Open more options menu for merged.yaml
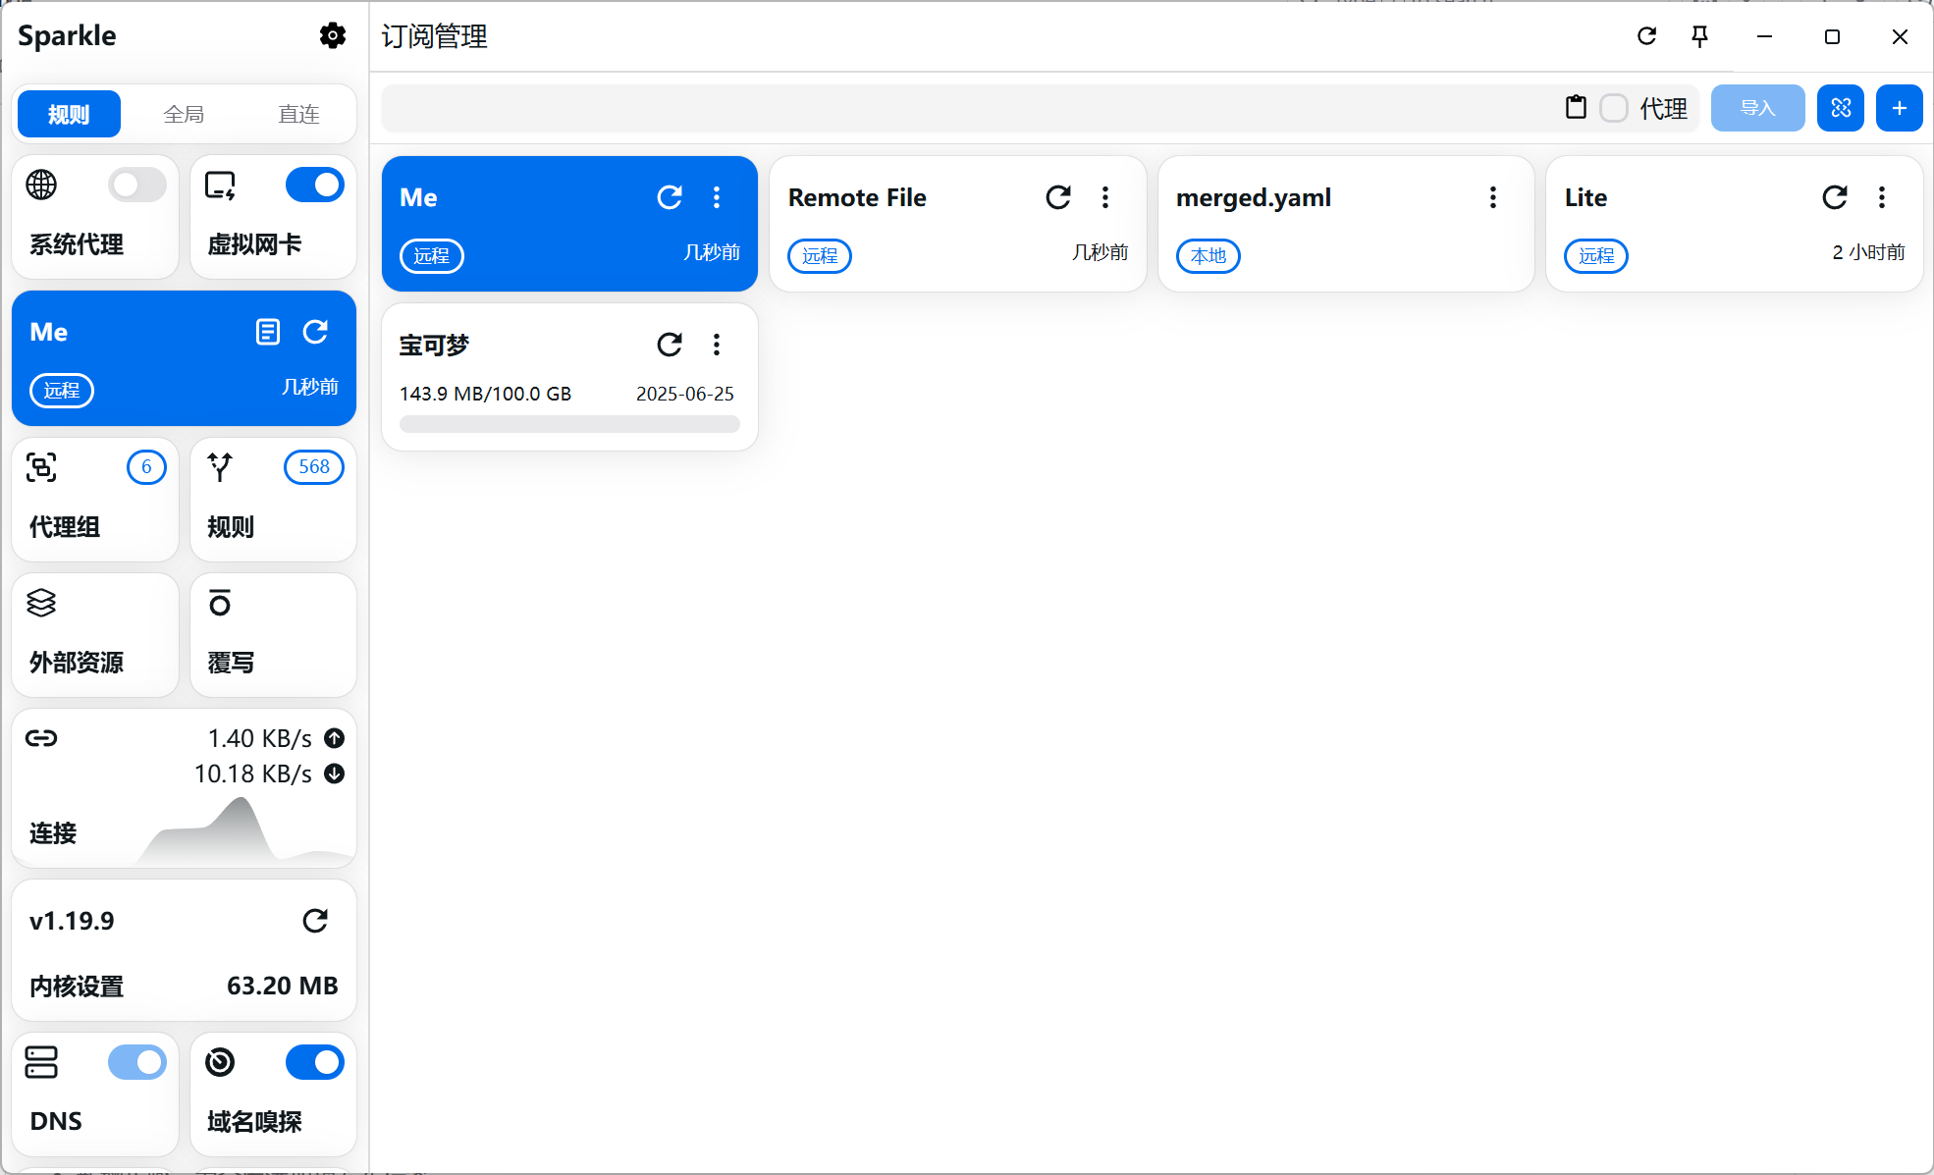The image size is (1934, 1175). click(1493, 197)
